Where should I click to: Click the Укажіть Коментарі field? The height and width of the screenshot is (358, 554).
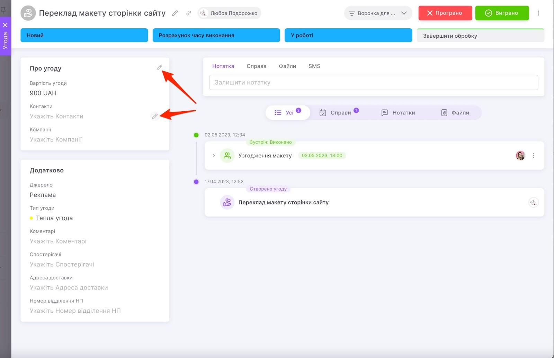[x=58, y=241]
